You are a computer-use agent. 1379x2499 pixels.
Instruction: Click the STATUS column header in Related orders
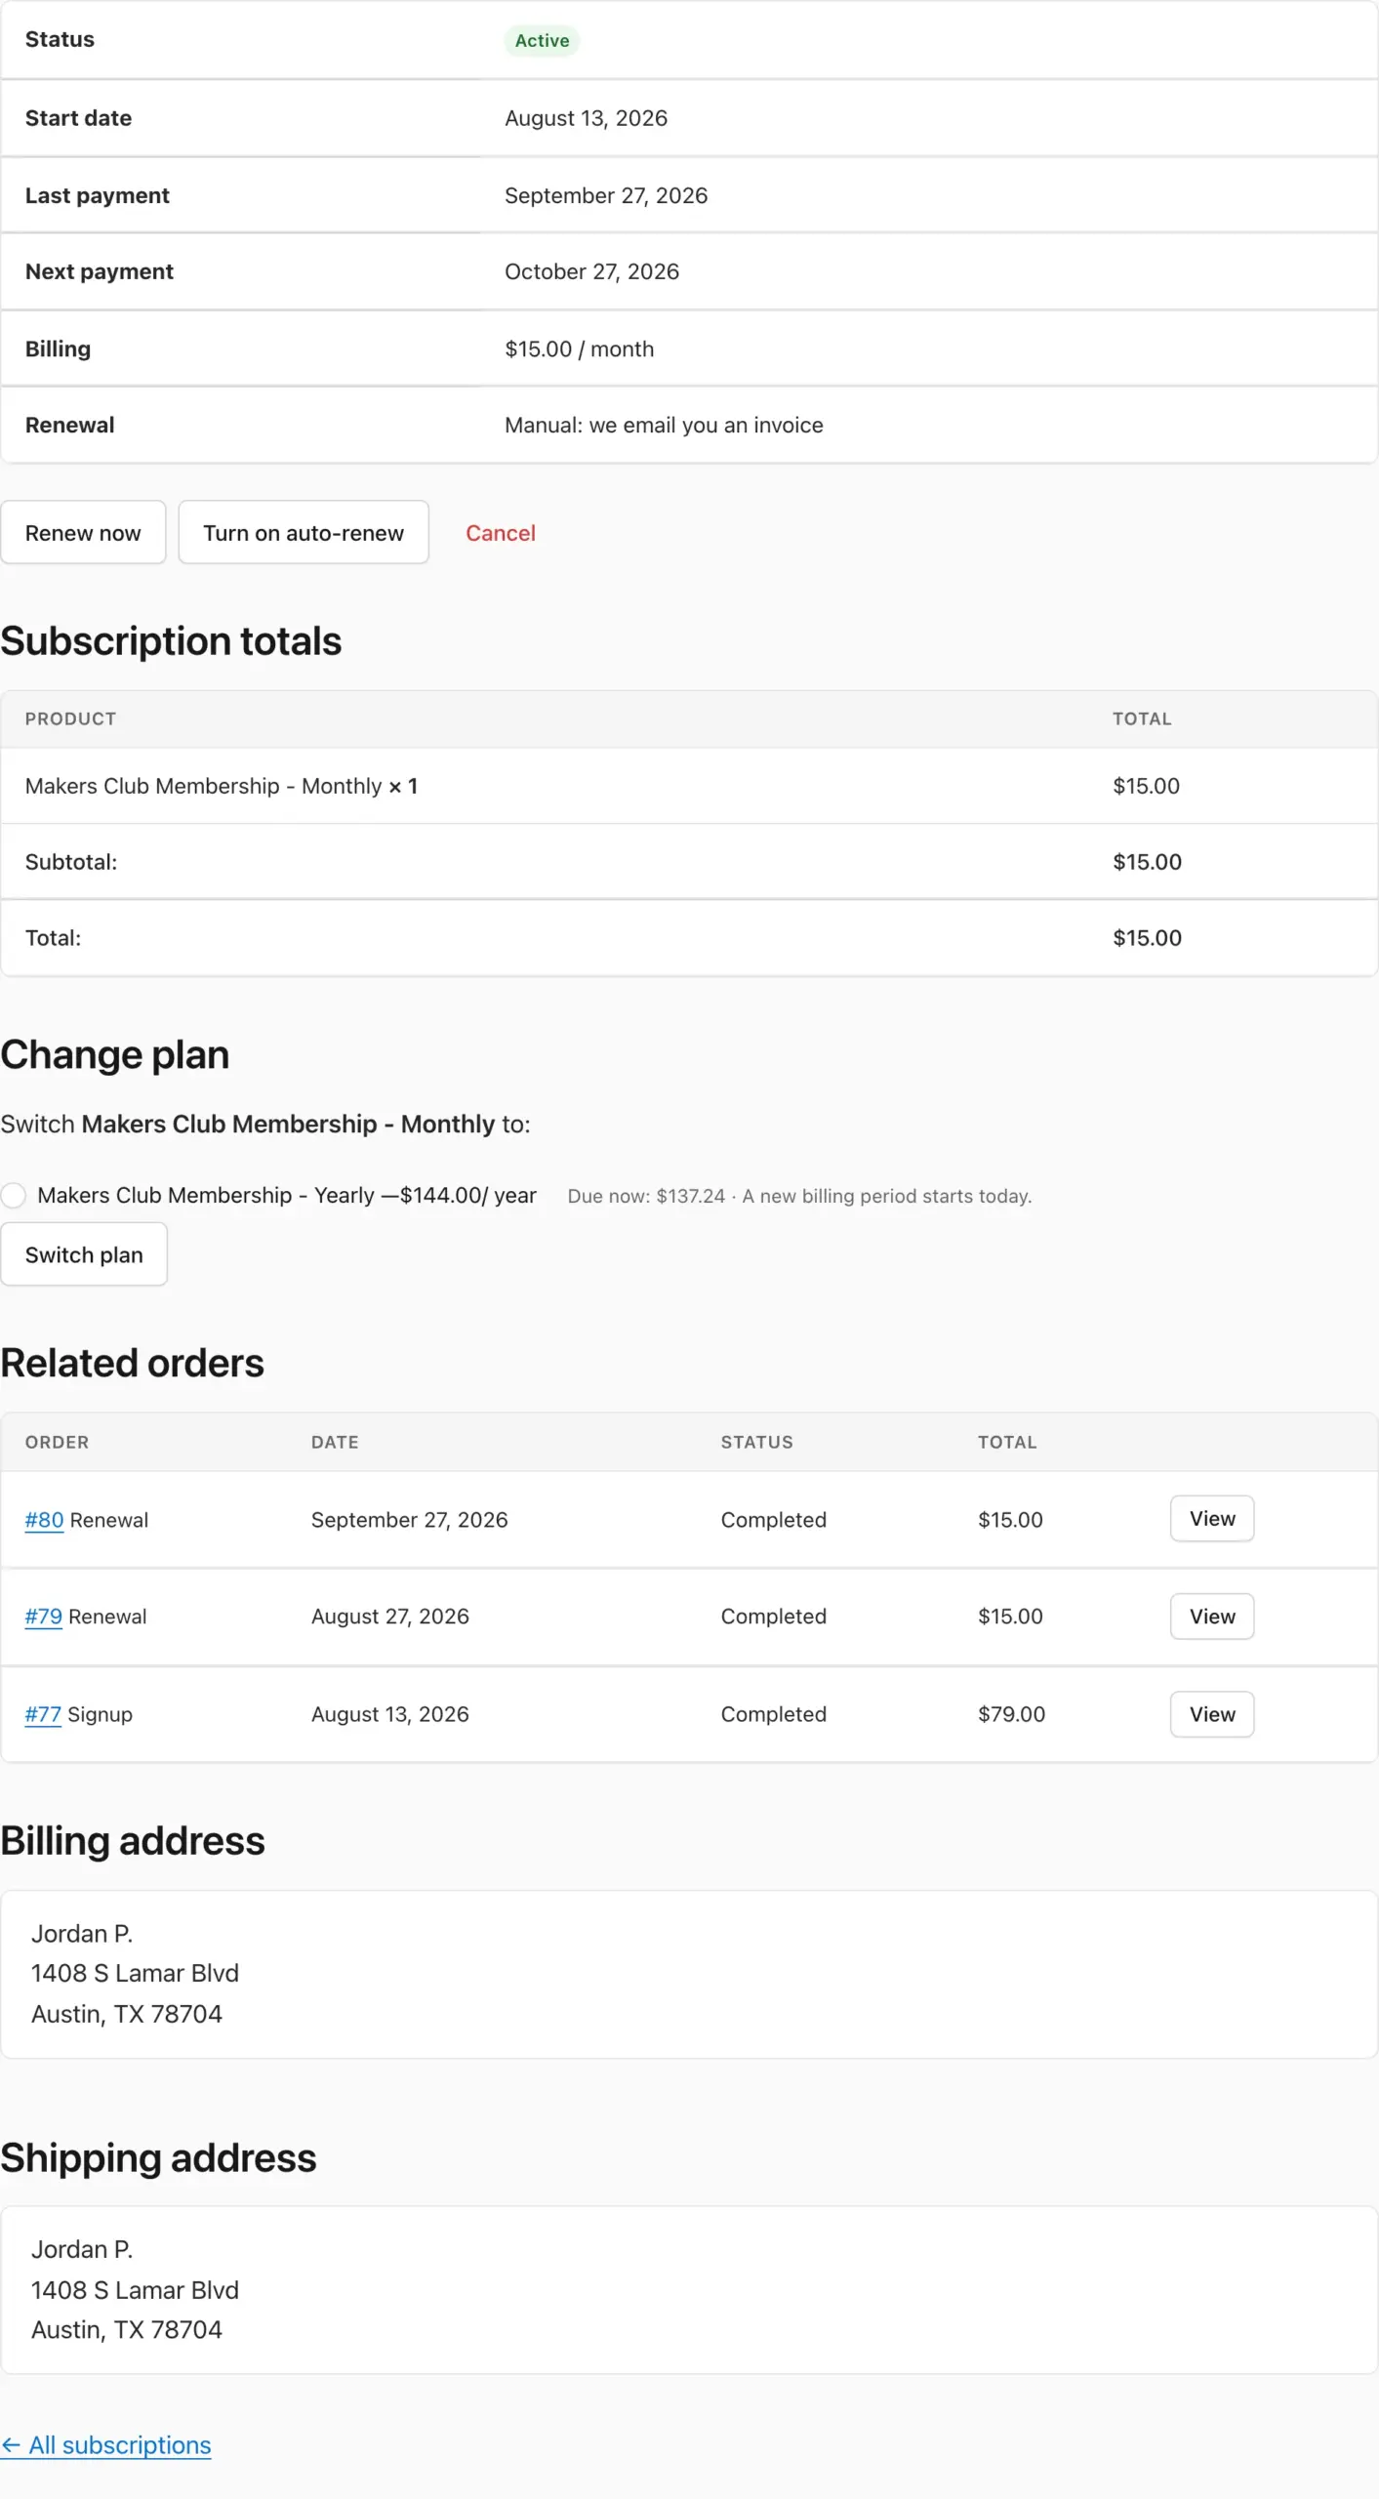[757, 1442]
